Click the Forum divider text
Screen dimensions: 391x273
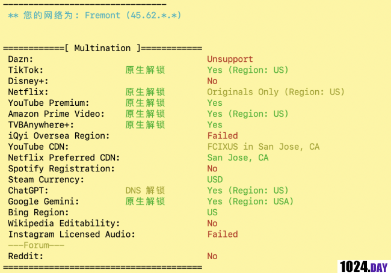pos(36,245)
